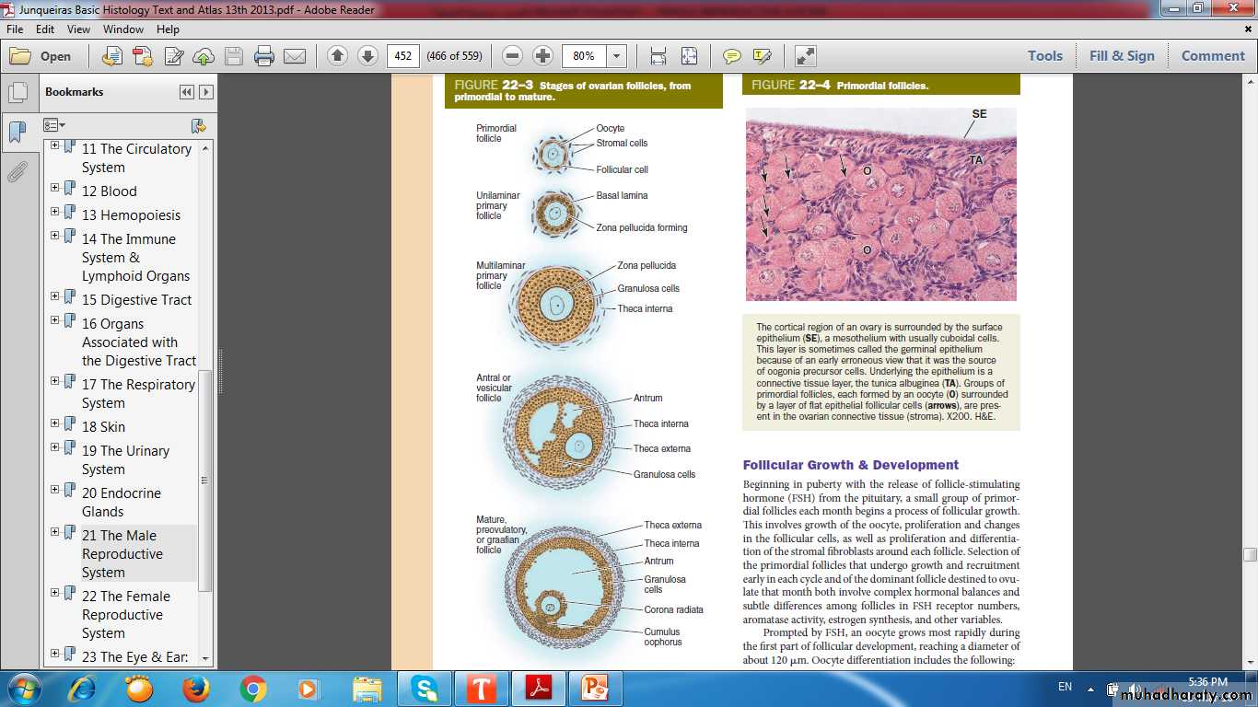
Task: Open the Attachments paperclip panel
Action: (x=17, y=172)
